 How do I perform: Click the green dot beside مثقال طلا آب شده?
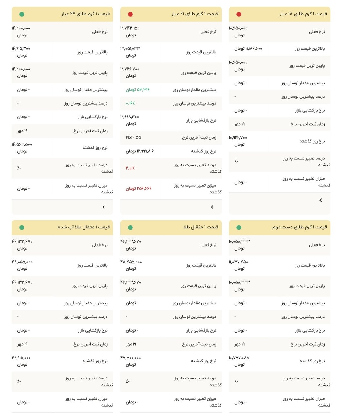tap(22, 227)
